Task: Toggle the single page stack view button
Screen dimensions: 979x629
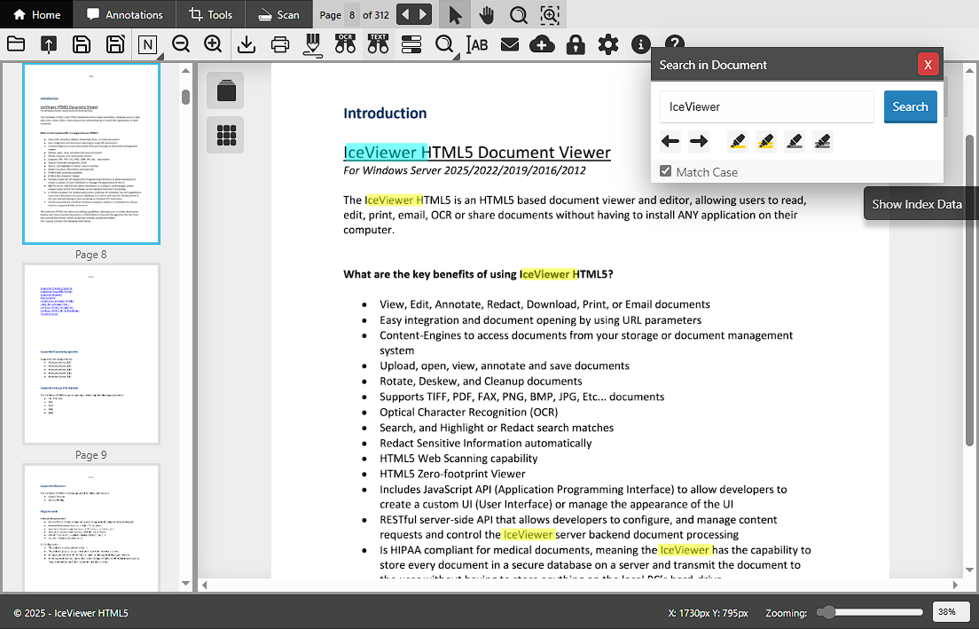Action: 226,90
